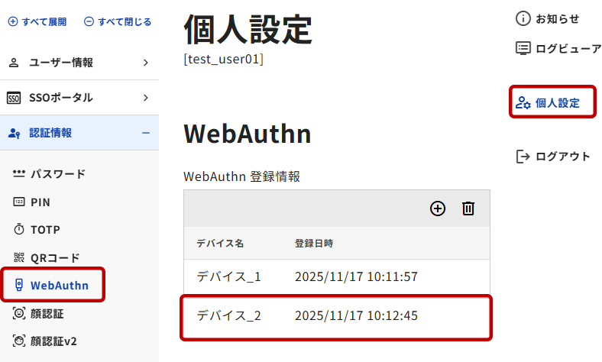The image size is (602, 362).
Task: Collapse the 認証情報 section
Action: click(x=145, y=133)
